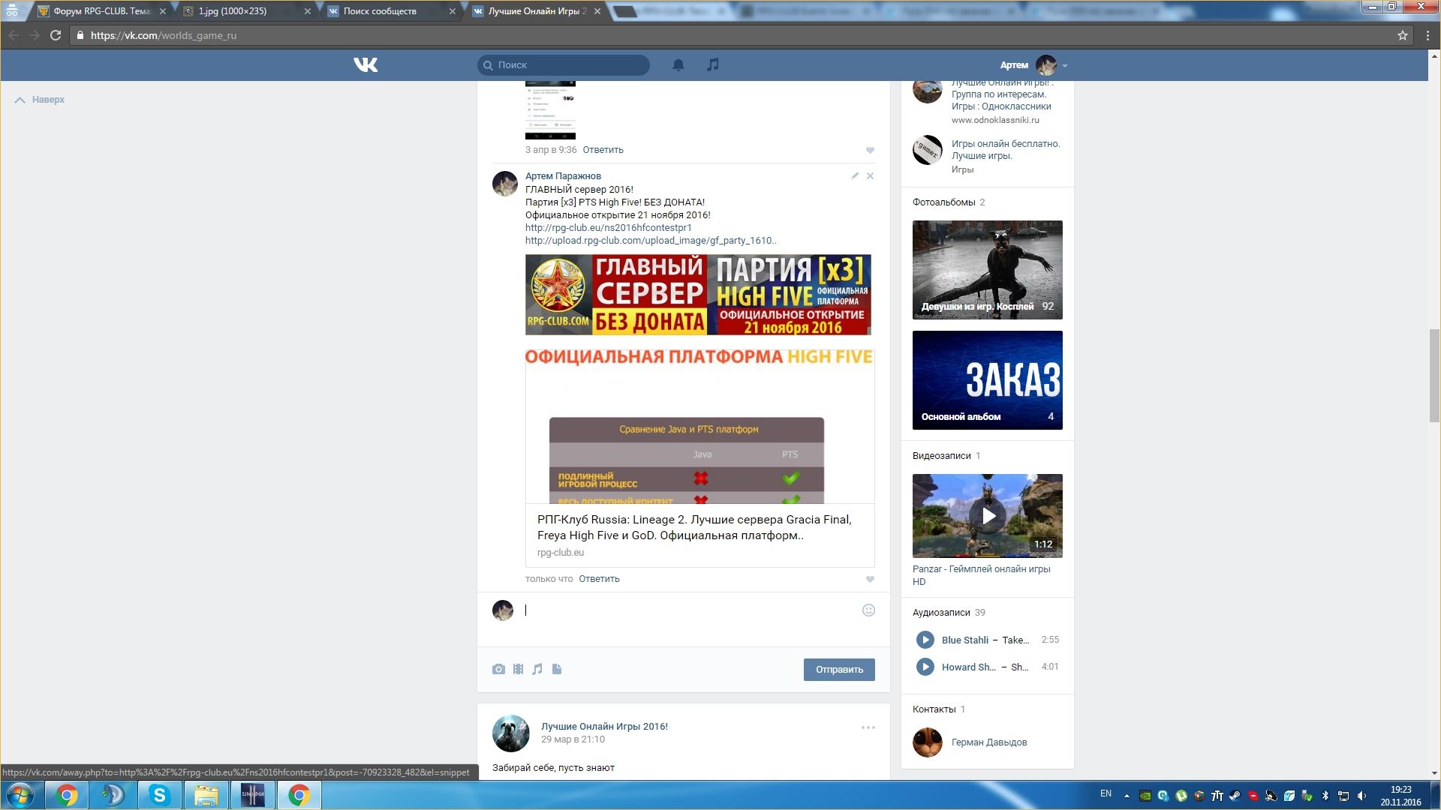Expand the Артем profile dropdown arrow
Screen dimensions: 1441x810
[1065, 66]
